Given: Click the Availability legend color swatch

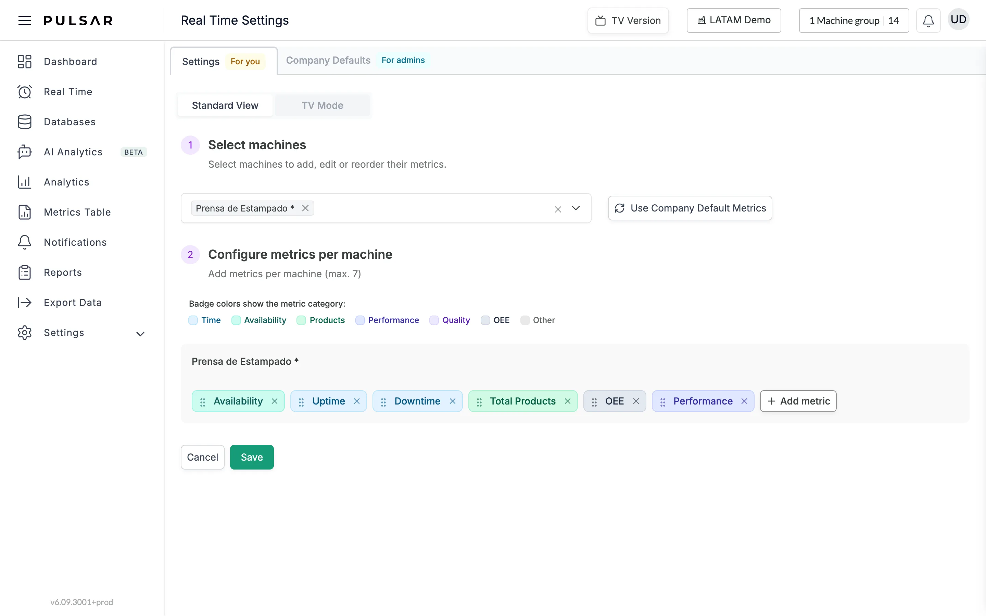Looking at the screenshot, I should (236, 320).
